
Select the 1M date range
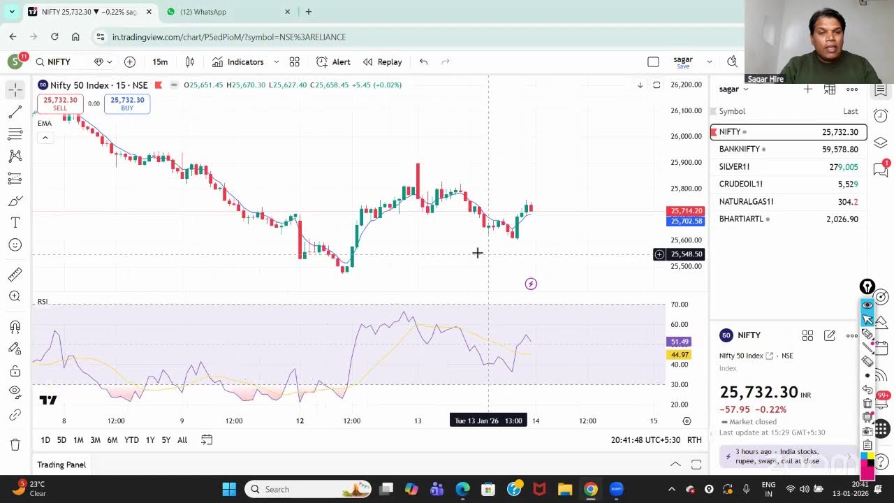click(78, 439)
